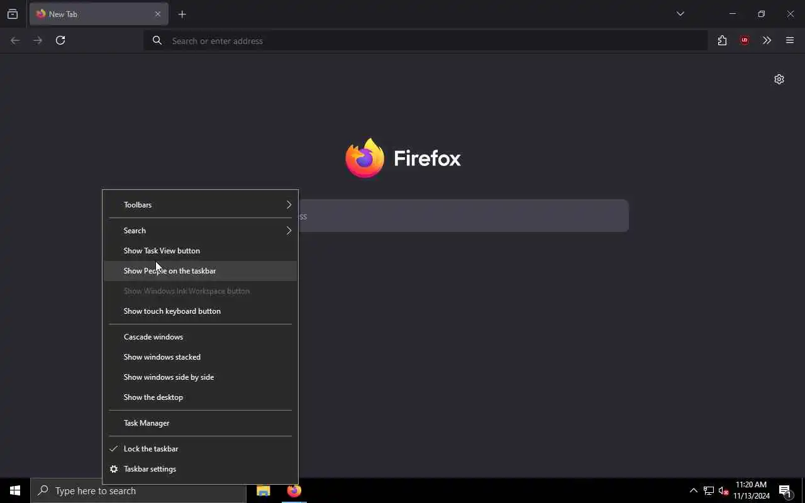Open the uBlock Origin extension icon

click(x=745, y=40)
